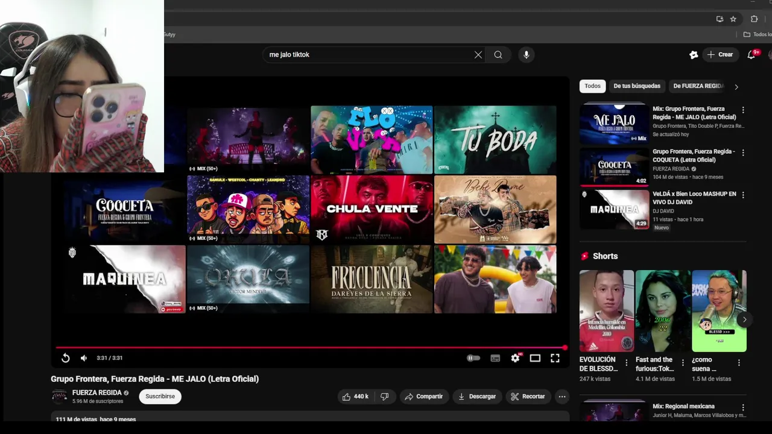Viewport: 772px width, 434px height.
Task: Open the ME JALO mix thumbnail in sidebar
Action: pyautogui.click(x=614, y=124)
